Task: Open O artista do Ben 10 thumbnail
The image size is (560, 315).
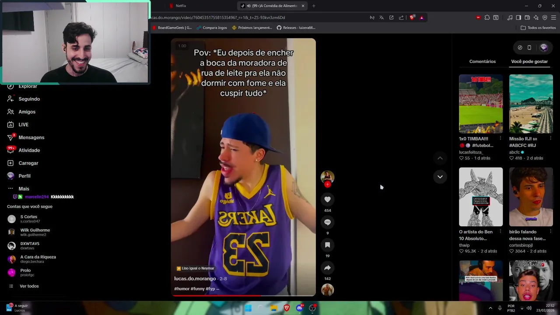Action: coord(481,197)
